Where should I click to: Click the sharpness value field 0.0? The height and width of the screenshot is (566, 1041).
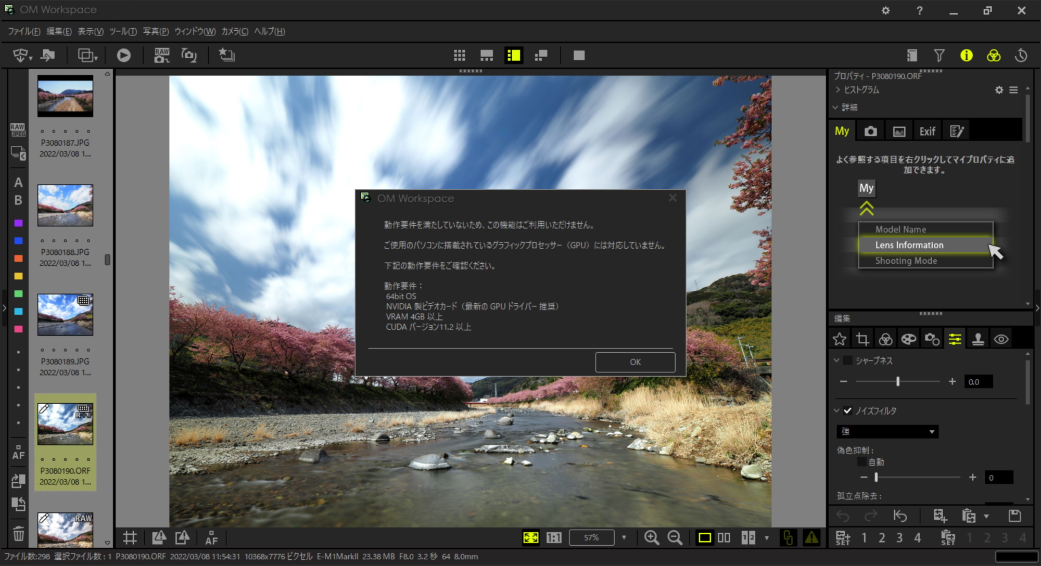tap(978, 382)
